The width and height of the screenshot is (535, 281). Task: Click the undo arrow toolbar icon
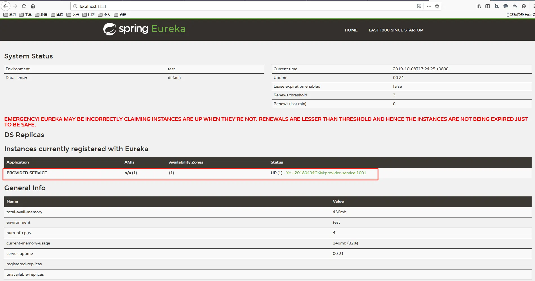515,6
